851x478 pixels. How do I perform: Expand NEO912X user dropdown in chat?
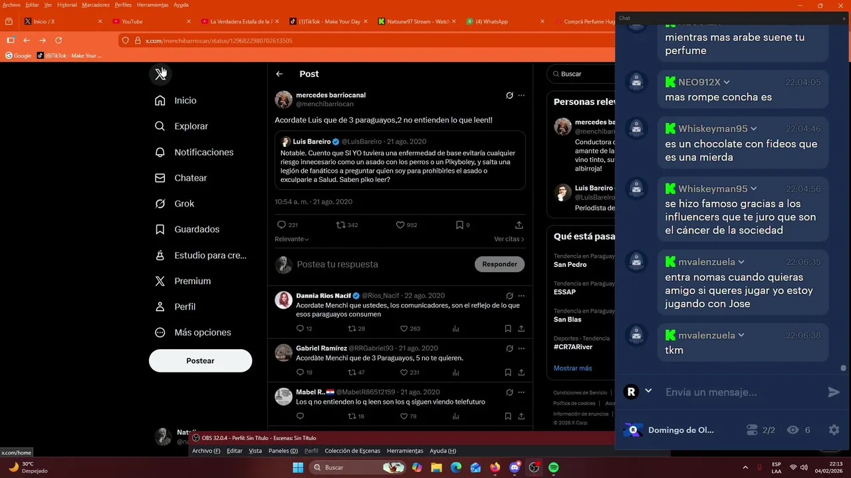coord(727,82)
